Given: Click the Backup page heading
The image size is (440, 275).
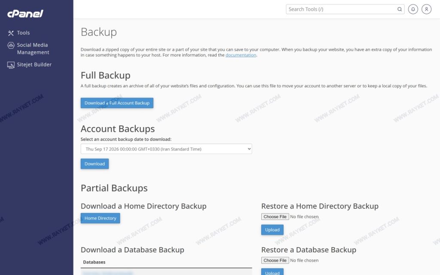Looking at the screenshot, I should tap(99, 32).
